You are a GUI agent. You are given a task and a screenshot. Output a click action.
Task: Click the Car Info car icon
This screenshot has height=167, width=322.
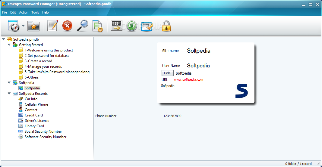pos(21,99)
